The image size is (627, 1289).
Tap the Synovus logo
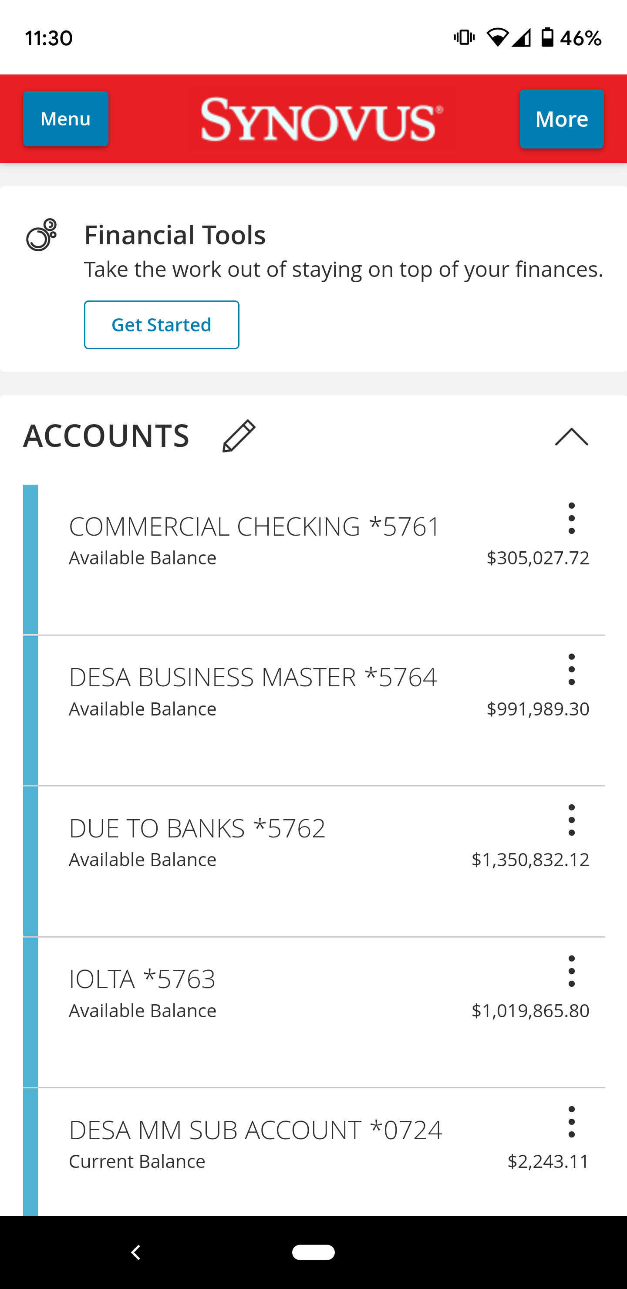322,120
